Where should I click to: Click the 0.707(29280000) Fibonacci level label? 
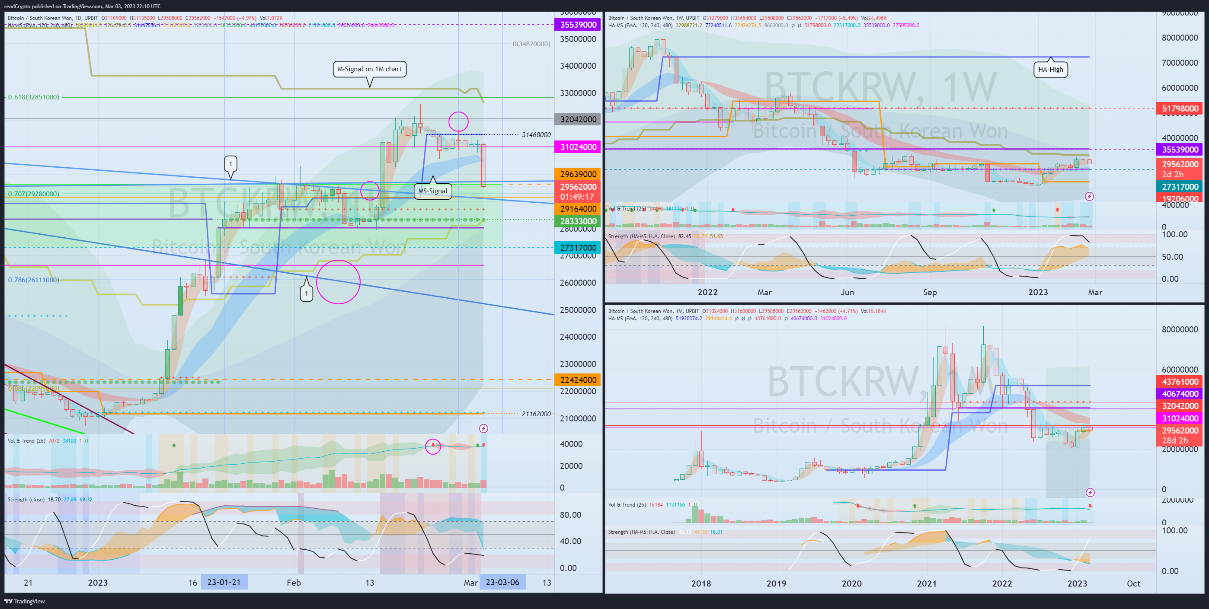pos(34,194)
